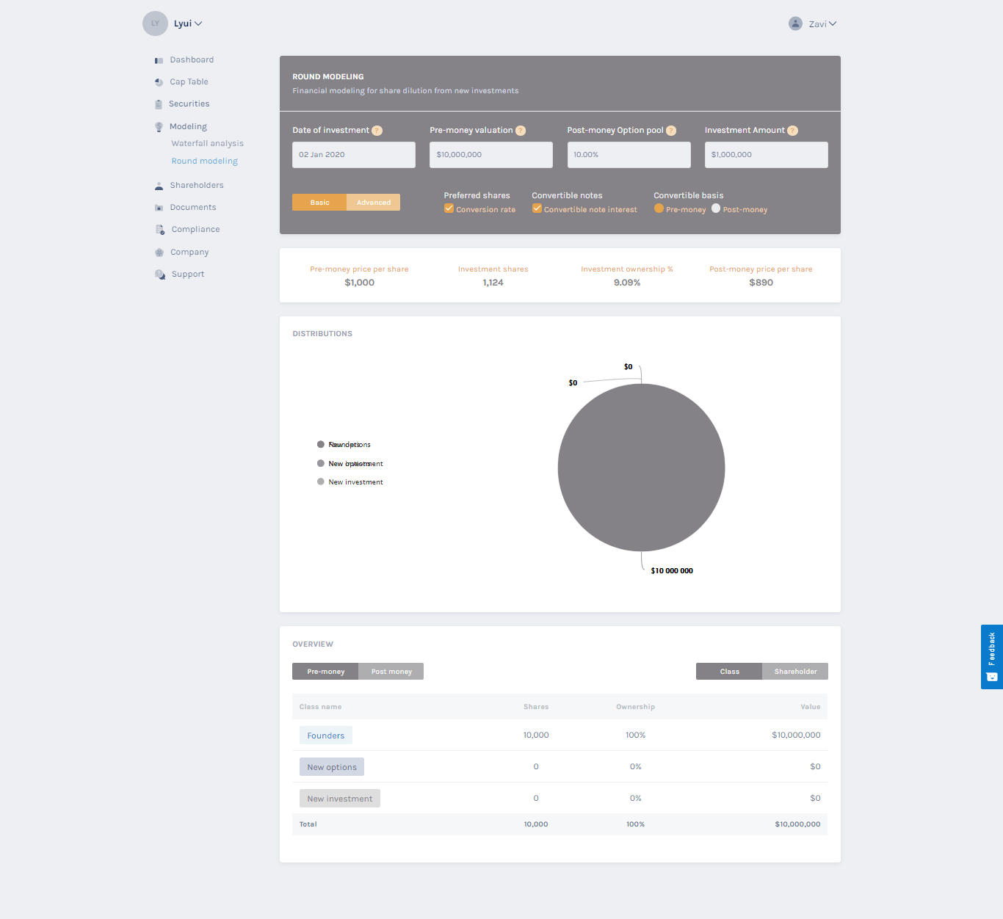Click the New investment legend dot

(x=321, y=482)
